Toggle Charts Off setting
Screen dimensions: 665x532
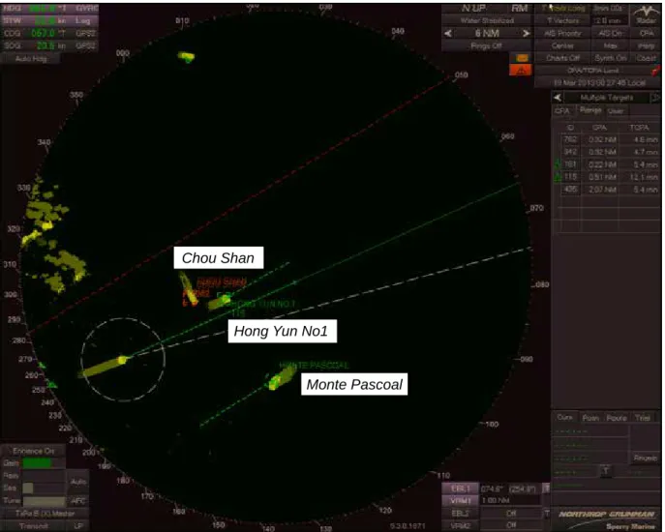point(562,58)
